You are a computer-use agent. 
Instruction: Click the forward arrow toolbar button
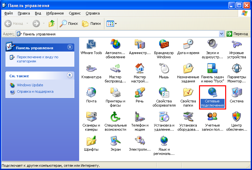point(36,24)
